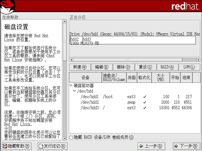Click the 格式化 column header

click(144, 78)
